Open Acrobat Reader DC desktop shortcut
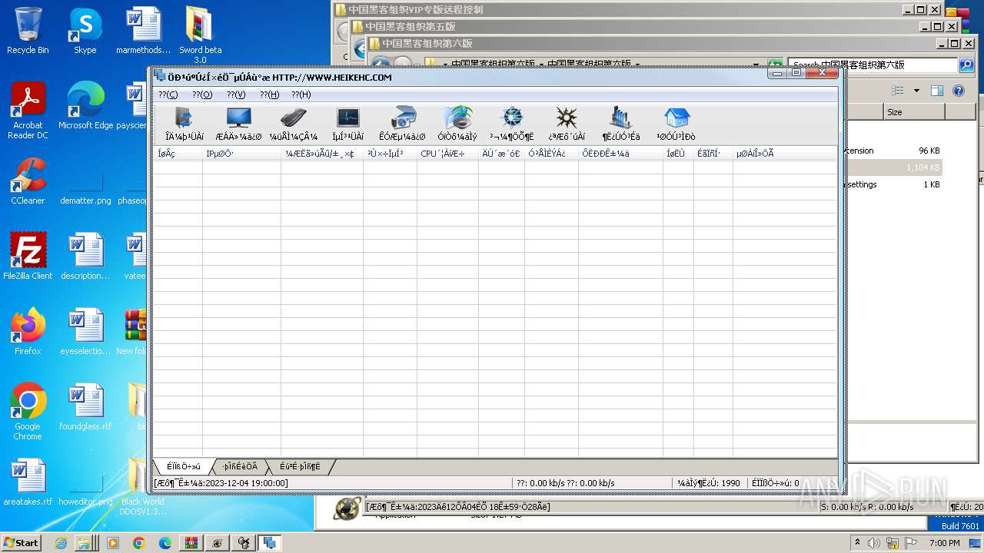 [x=28, y=111]
